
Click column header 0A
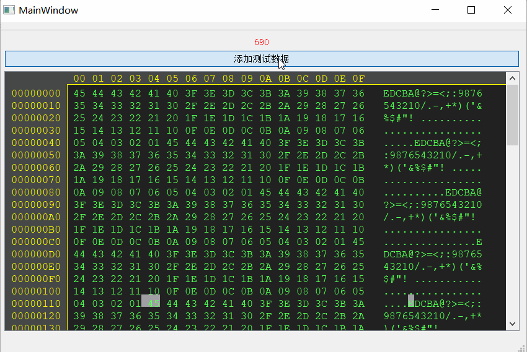(265, 79)
